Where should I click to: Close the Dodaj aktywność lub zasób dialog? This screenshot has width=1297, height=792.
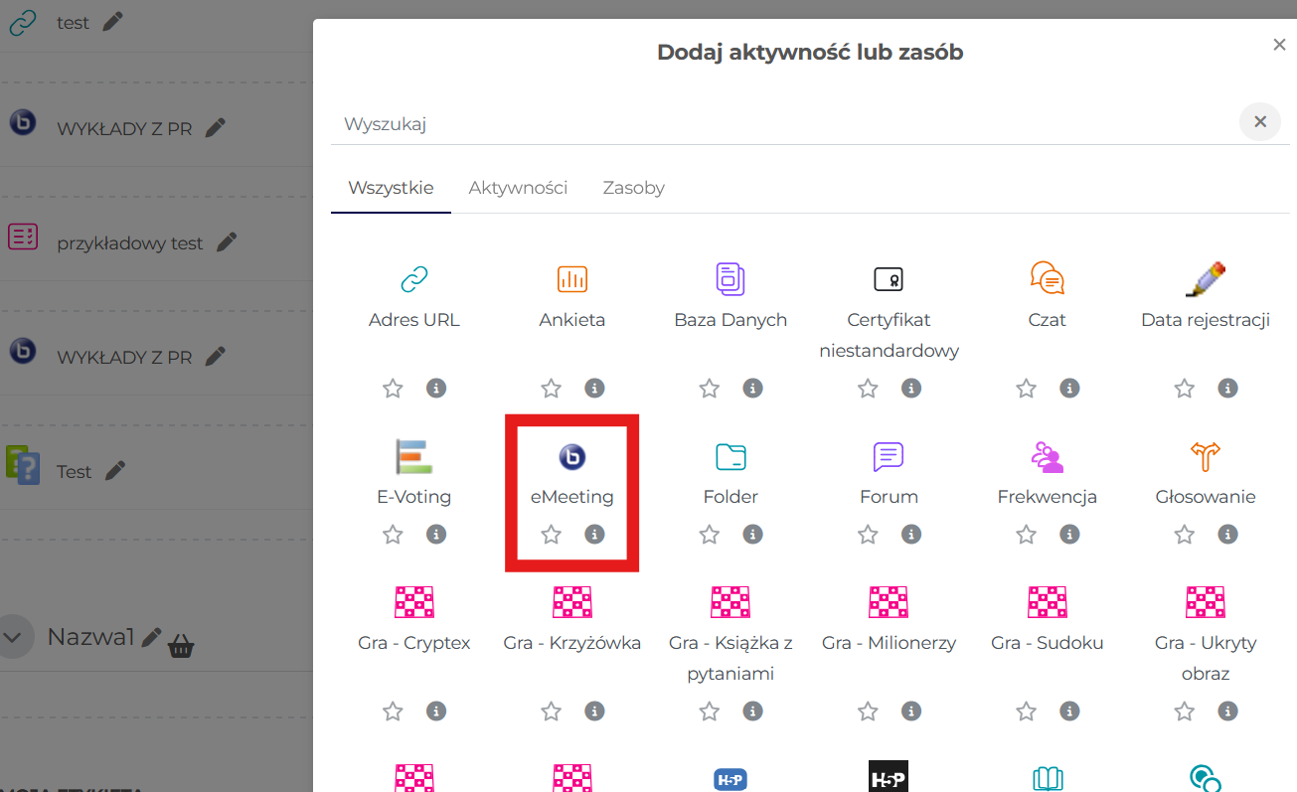coord(1279,45)
